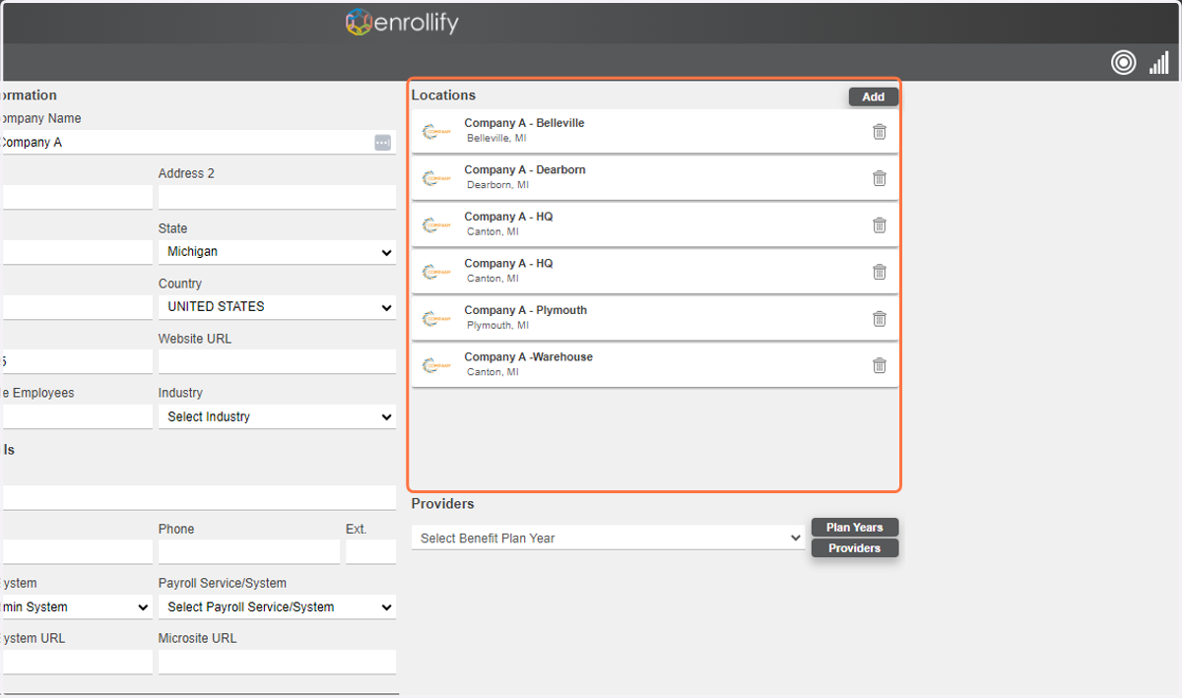Viewport: 1182px width, 698px height.
Task: Click the Phone input field
Action: pyautogui.click(x=249, y=552)
